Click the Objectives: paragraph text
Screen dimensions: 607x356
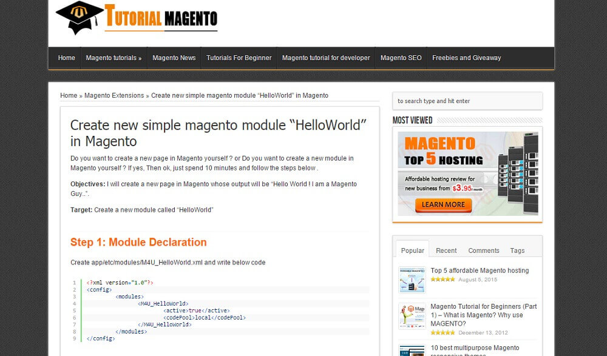[214, 189]
